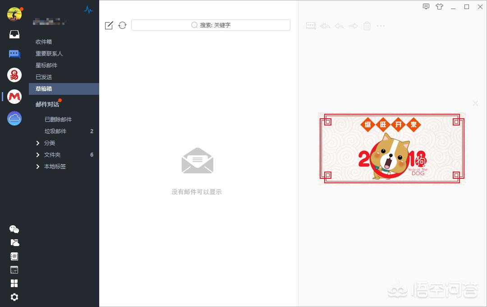Click the reply all arrows icon
Viewport: 487px width, 307px height.
(x=325, y=26)
